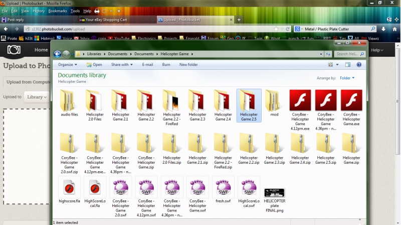Screen dimensions: 401x225
Task: Select the highscore.fla file
Action: point(69,190)
